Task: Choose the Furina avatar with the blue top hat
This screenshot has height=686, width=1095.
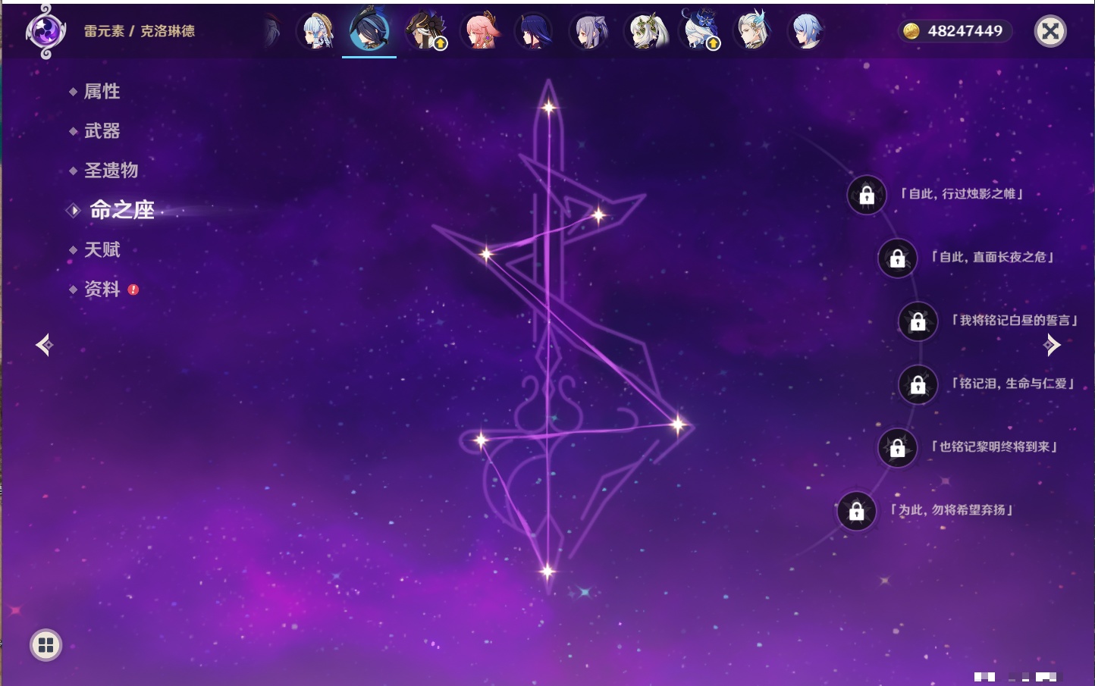Action: point(699,30)
